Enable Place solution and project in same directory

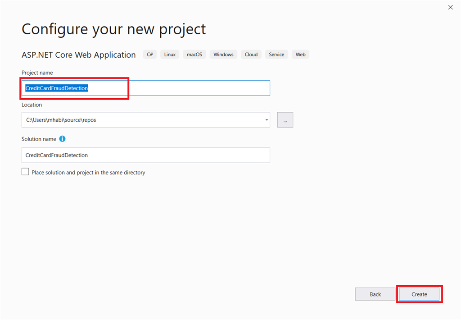click(x=25, y=172)
